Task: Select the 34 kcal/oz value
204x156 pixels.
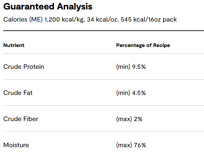Action: 102,20
